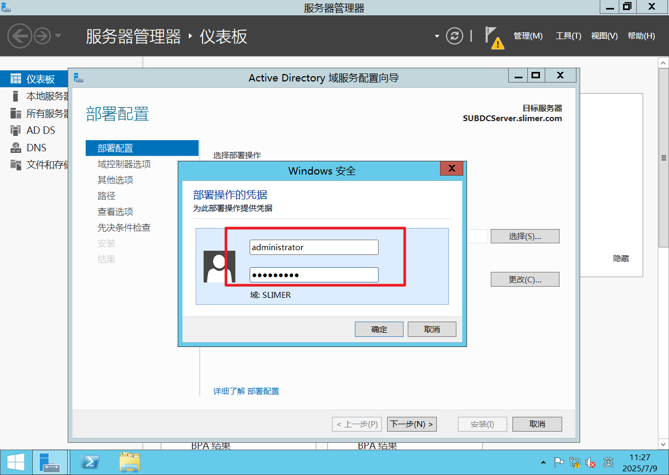The width and height of the screenshot is (669, 475).
Task: Switch input language 英 indicator
Action: [609, 463]
